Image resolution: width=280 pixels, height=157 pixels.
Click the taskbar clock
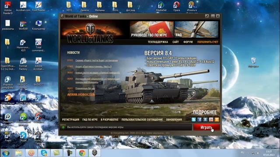(269, 153)
